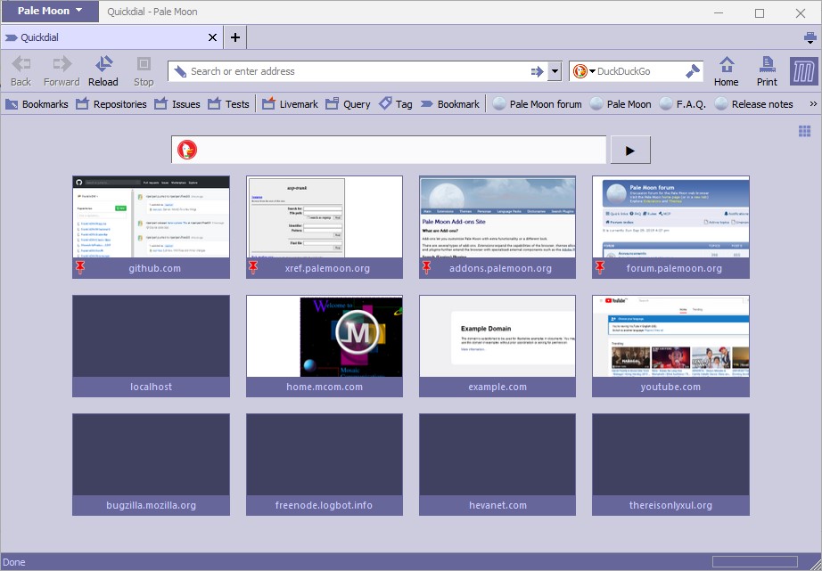Show more bookmarks toolbar items chevron
This screenshot has height=571, width=822.
(813, 103)
